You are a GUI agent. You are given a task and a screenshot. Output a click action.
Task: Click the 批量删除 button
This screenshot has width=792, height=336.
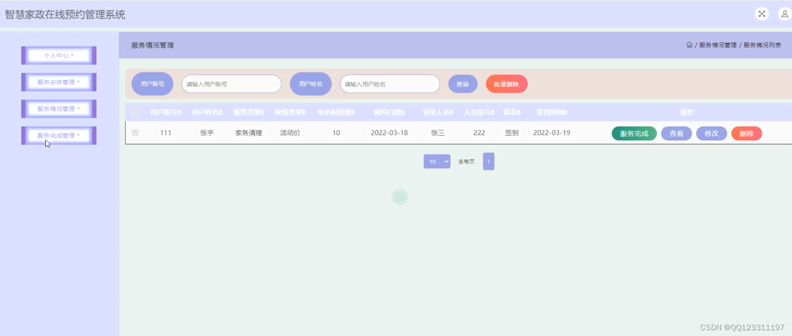click(x=507, y=84)
